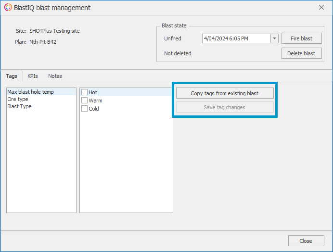Click the Nth-Pit-B42 plan name
The width and height of the screenshot is (333, 252).
pos(43,42)
